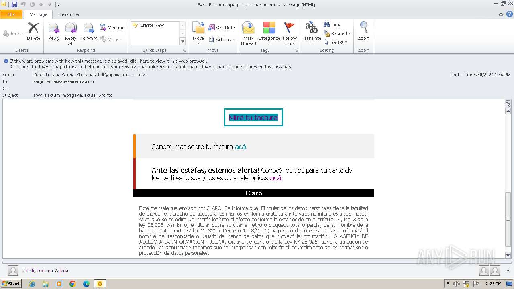The image size is (514, 289).
Task: Go to next item arrow
Action: click(x=50, y=4)
